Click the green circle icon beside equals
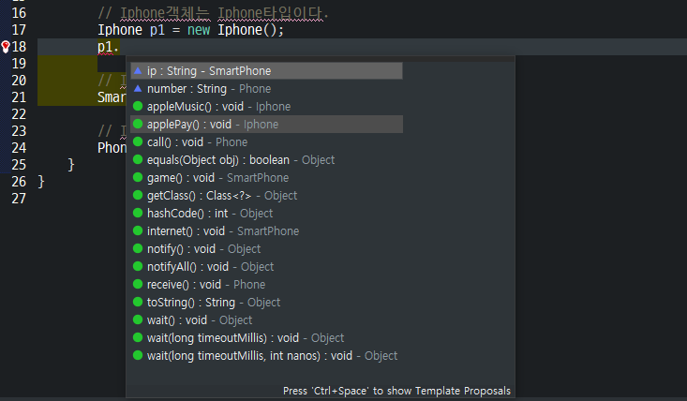The height and width of the screenshot is (401, 687). click(x=138, y=159)
